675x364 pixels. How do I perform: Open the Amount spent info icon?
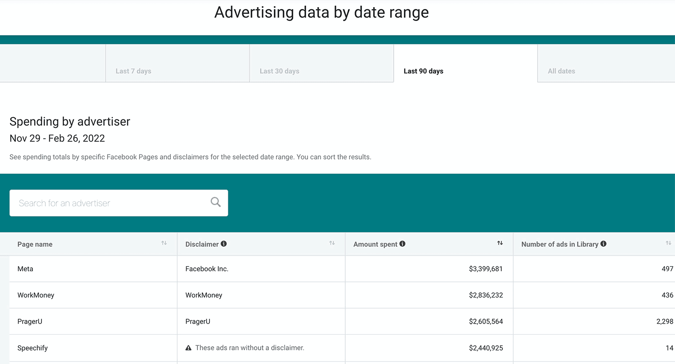coord(402,244)
